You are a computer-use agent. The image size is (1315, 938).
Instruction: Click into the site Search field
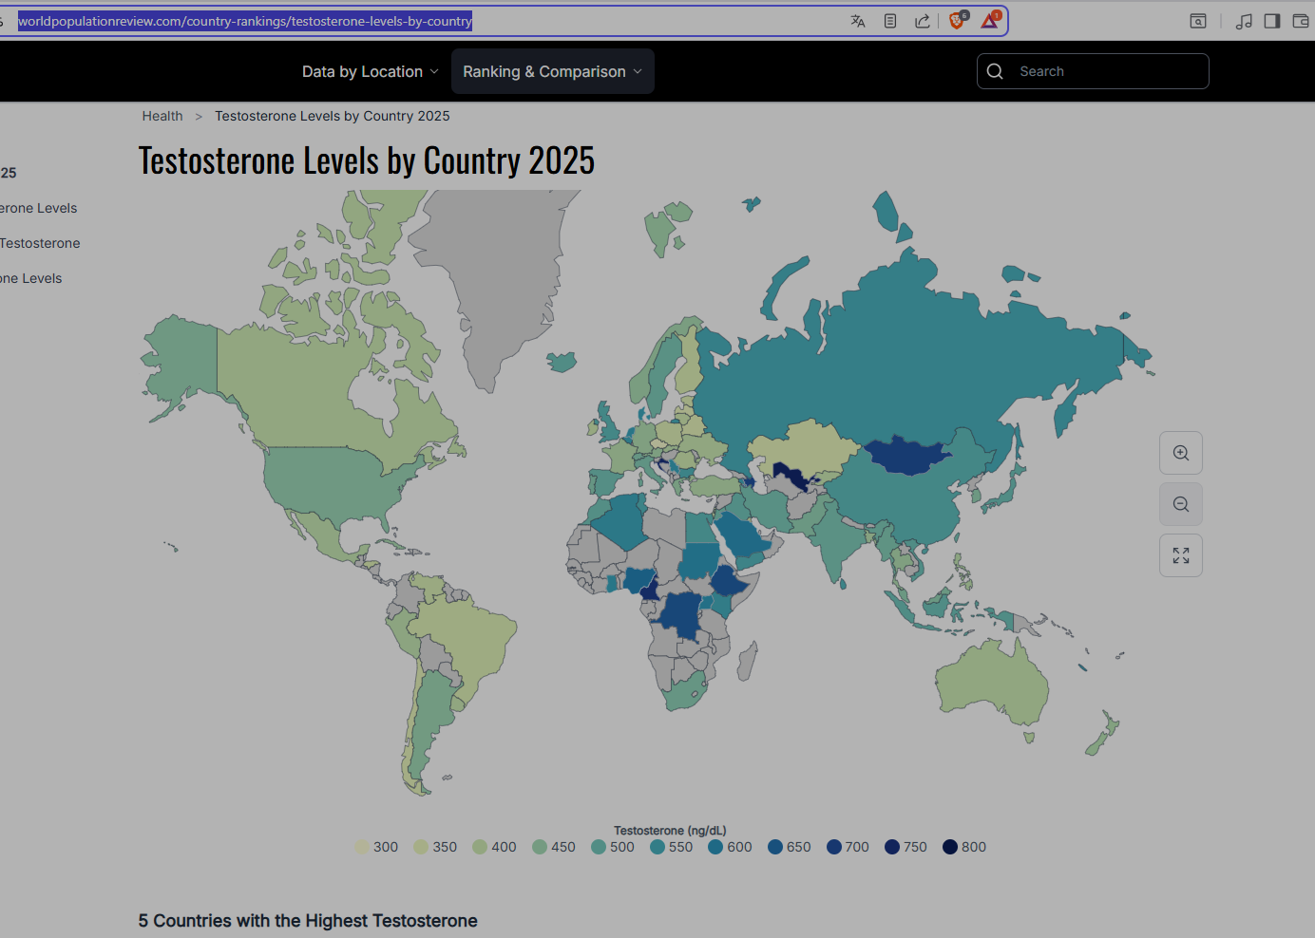pos(1093,71)
